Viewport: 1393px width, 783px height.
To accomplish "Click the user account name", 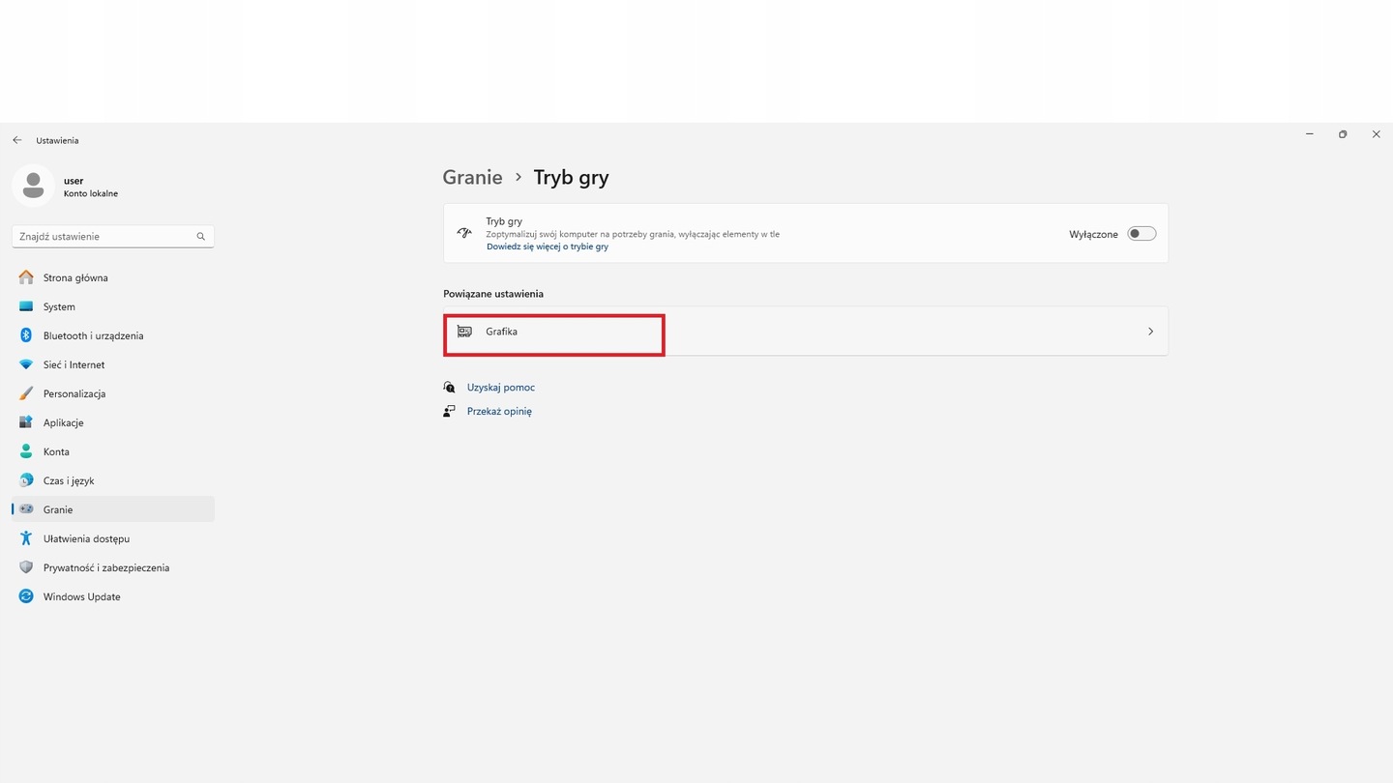I will 74,181.
